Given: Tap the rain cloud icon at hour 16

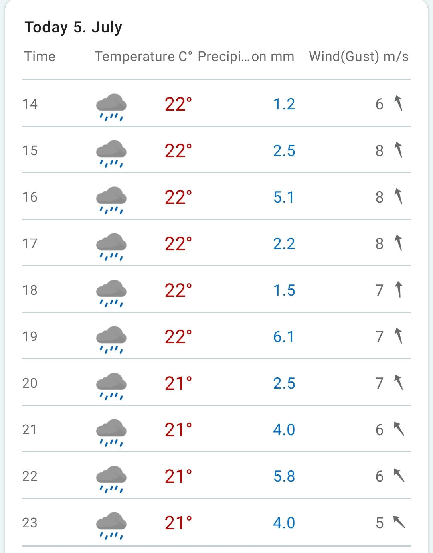Looking at the screenshot, I should 111,200.
